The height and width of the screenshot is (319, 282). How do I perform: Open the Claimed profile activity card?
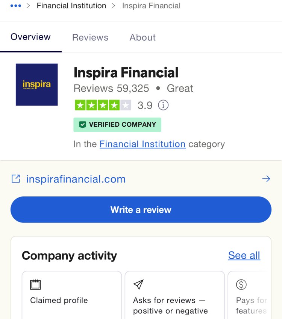tap(72, 295)
